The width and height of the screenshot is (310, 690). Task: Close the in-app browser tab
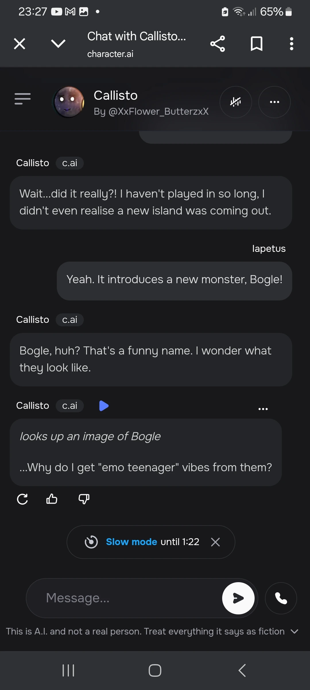(20, 44)
